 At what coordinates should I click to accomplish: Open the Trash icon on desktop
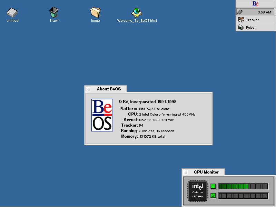click(54, 12)
